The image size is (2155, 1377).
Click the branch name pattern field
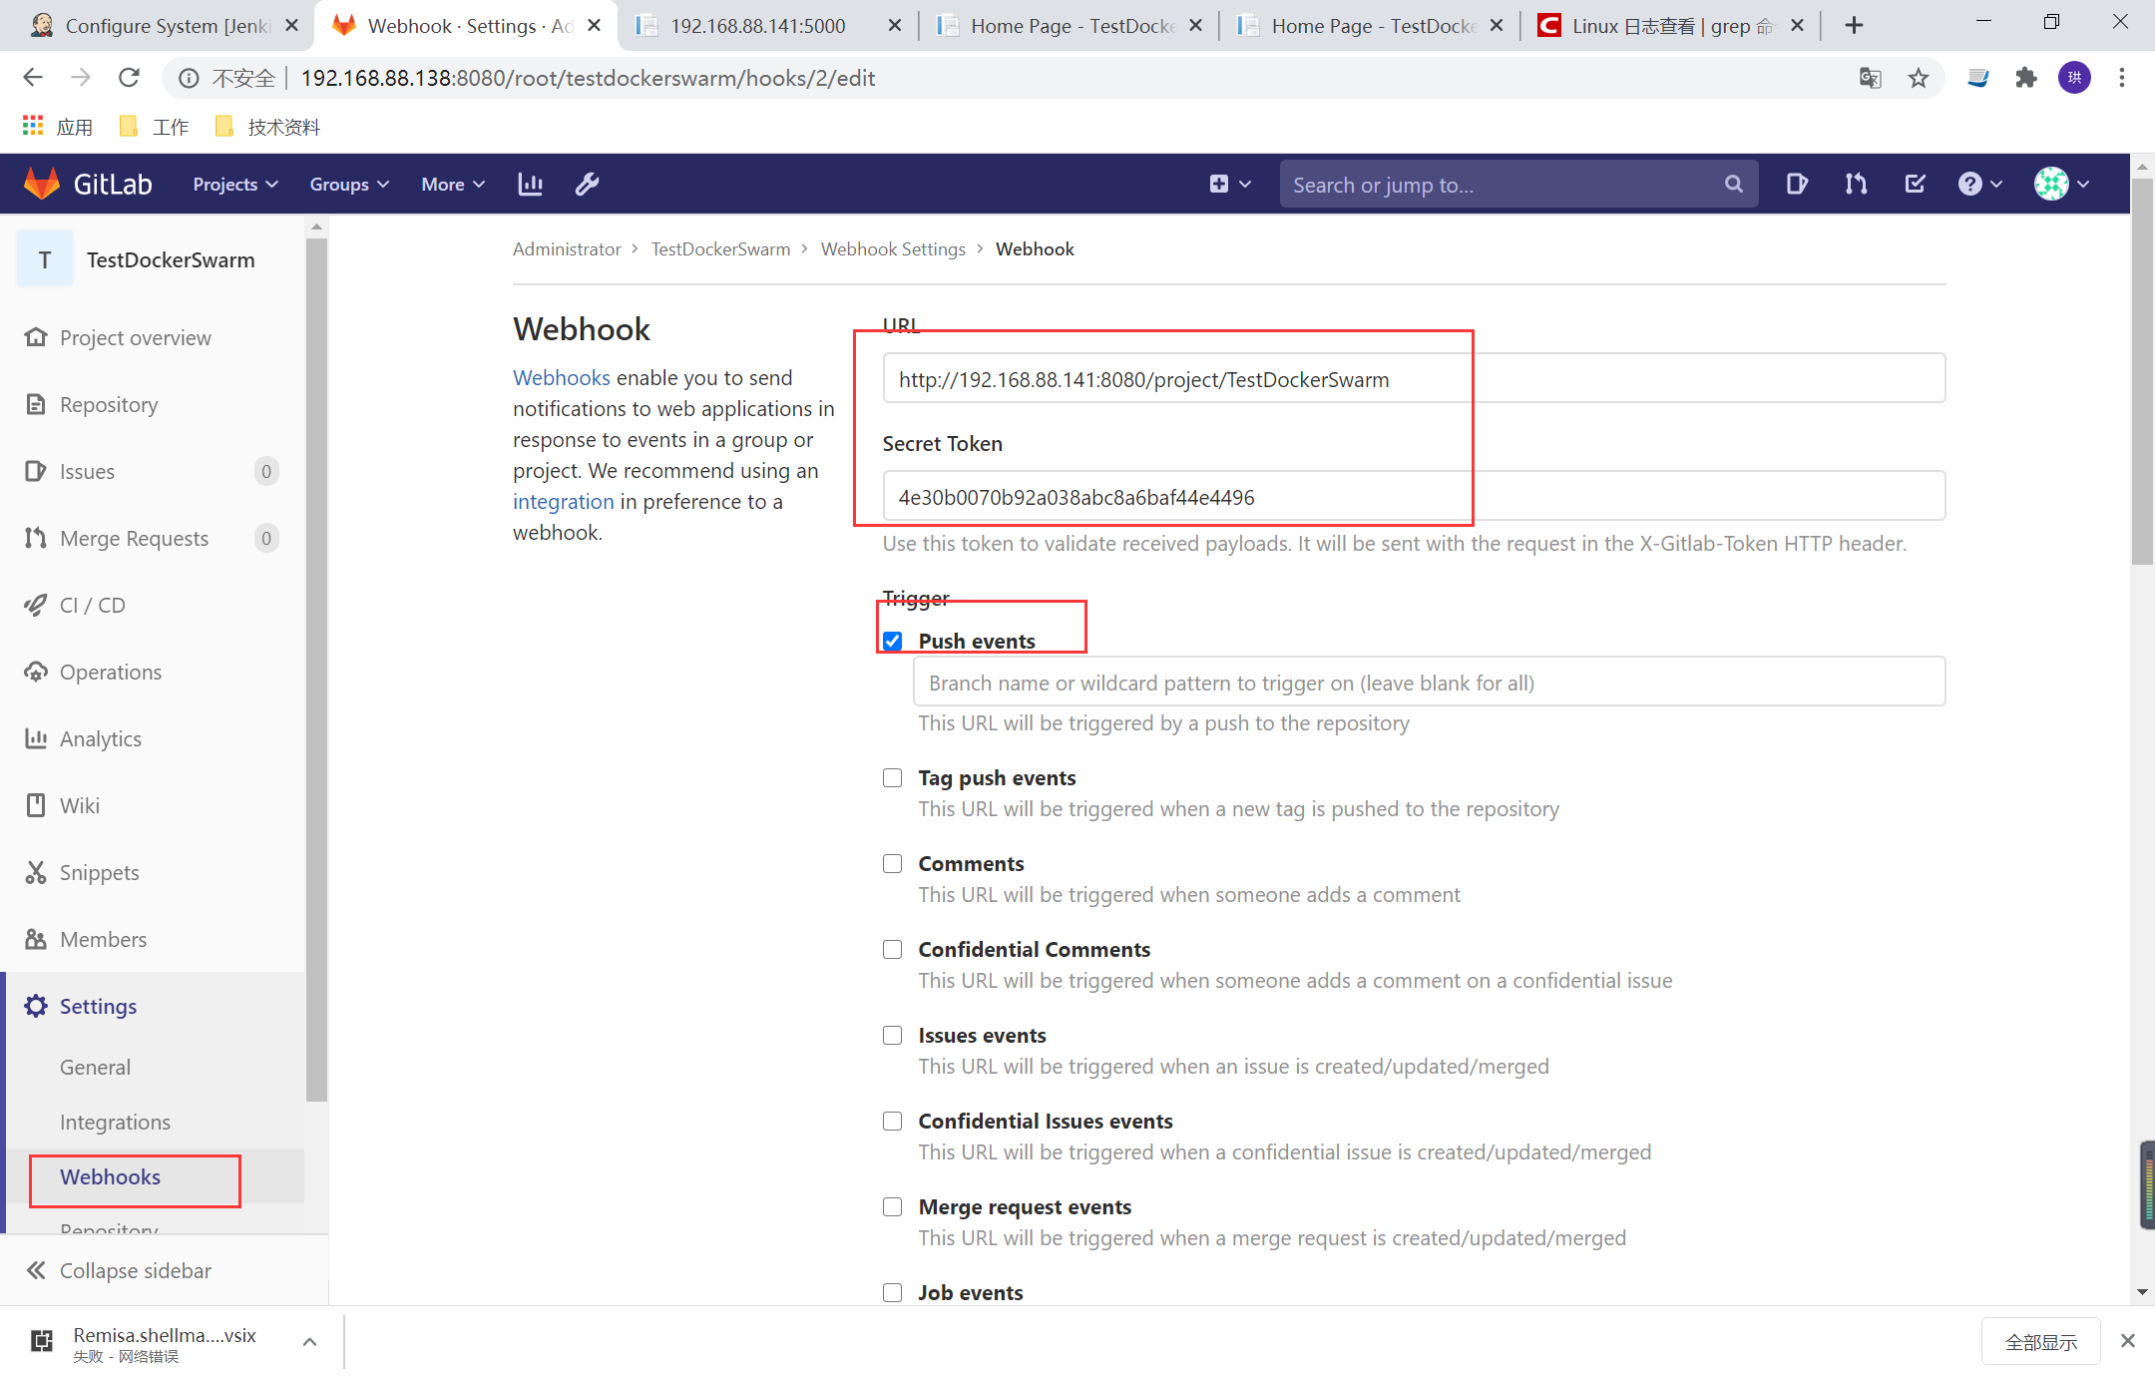(x=1430, y=682)
